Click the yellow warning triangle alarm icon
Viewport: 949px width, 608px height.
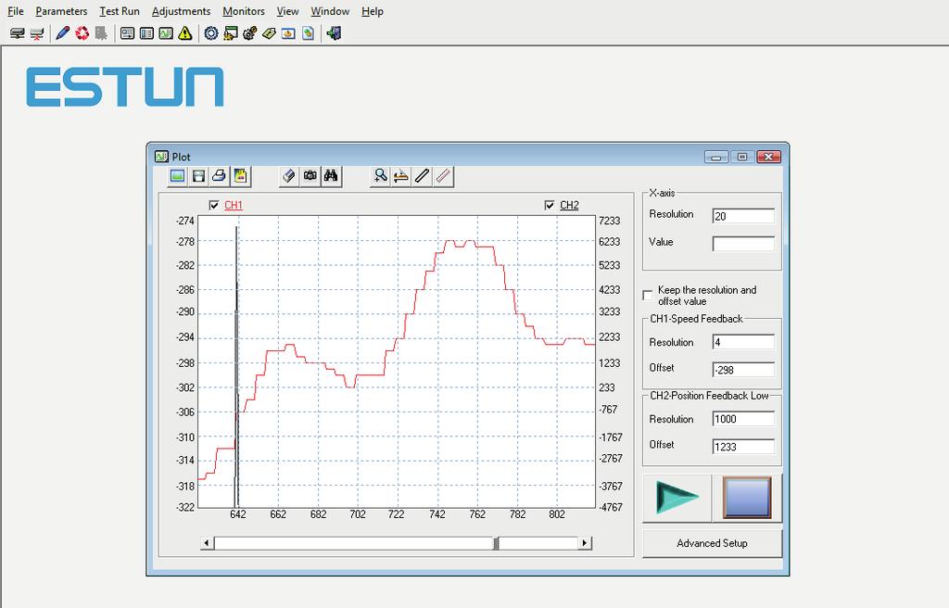pos(185,33)
